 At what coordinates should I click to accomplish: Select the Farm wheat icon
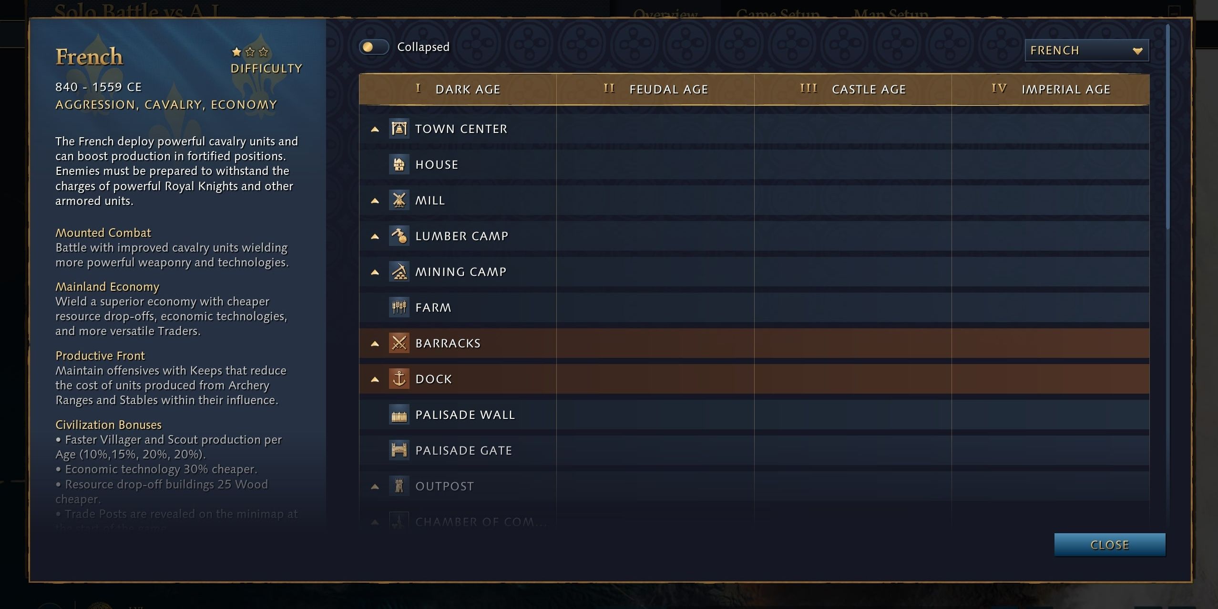[399, 307]
